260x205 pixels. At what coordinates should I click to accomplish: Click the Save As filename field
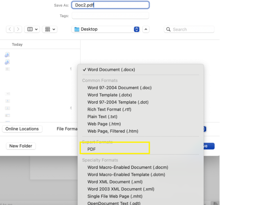pyautogui.click(x=110, y=5)
